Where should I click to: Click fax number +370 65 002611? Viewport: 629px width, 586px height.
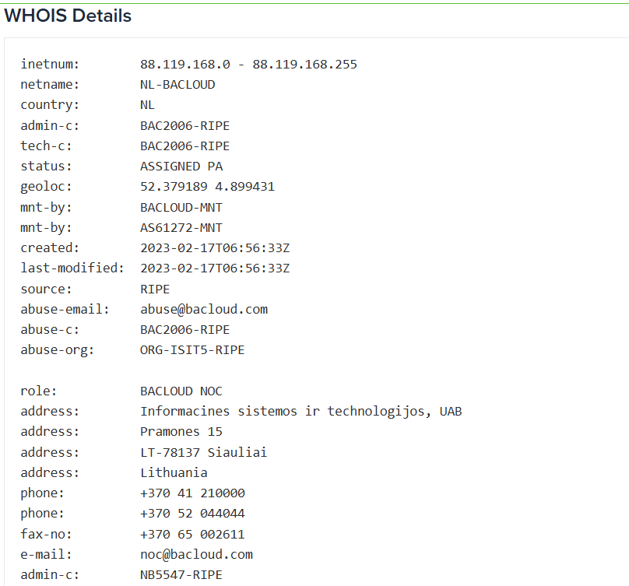[x=192, y=535]
